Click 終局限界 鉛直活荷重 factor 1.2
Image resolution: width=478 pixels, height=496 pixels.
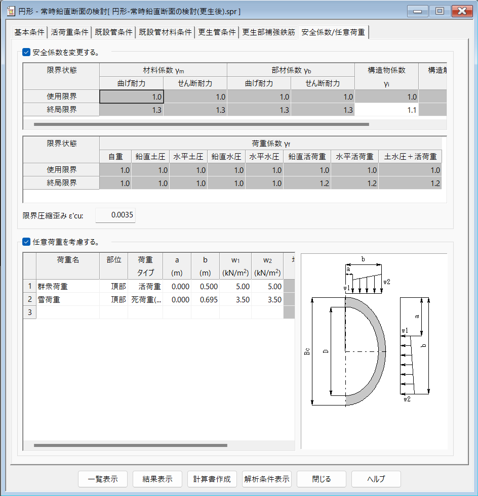[307, 183]
